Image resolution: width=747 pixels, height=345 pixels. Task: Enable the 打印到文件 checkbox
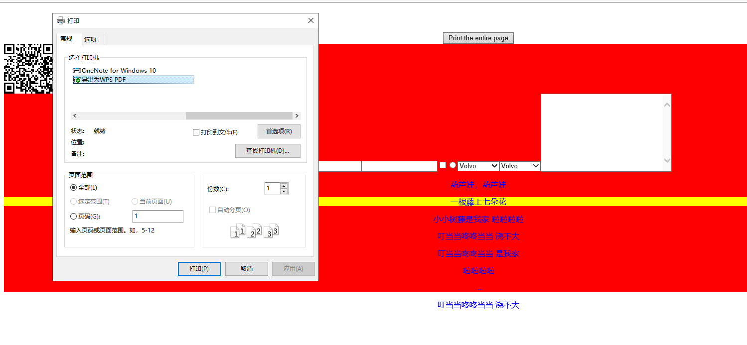coord(196,132)
